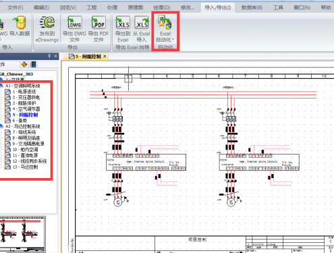The image size is (334, 253).
Task: Click 导出 PDF 文件 icon
Action: pos(99,29)
